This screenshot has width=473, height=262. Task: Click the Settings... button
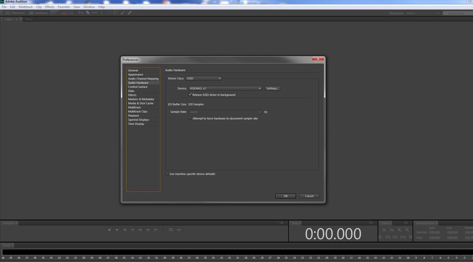272,88
